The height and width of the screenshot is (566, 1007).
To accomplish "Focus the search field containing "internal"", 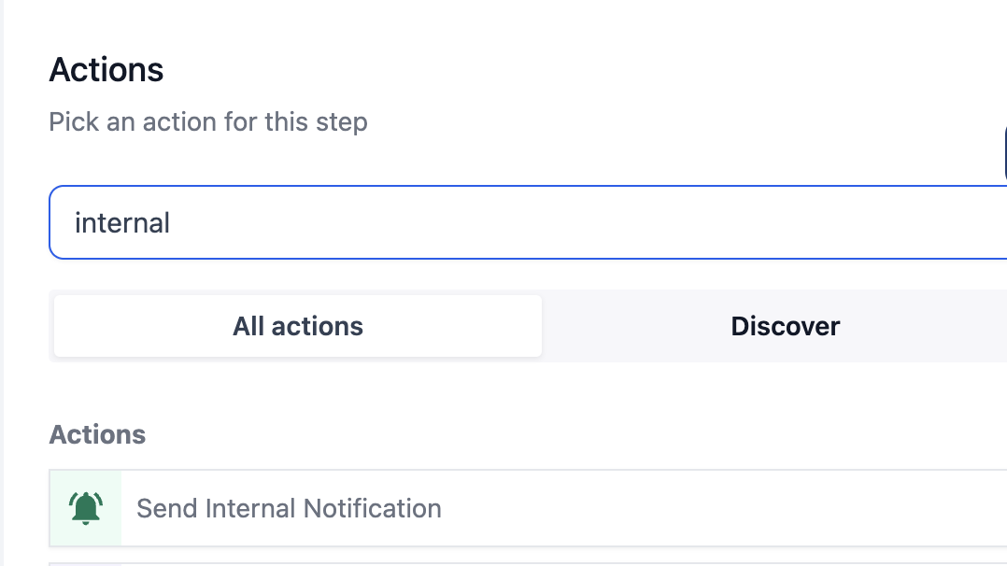I will coord(528,222).
